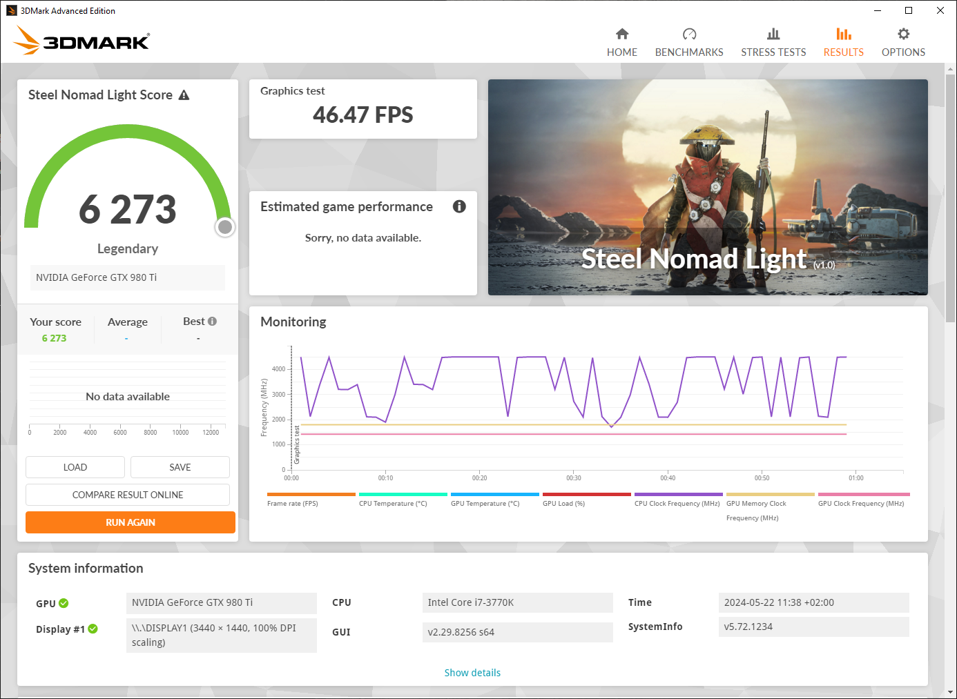This screenshot has height=699, width=957.
Task: Click NVIDIA GeForce GTX 980 Ti under score
Action: click(128, 277)
